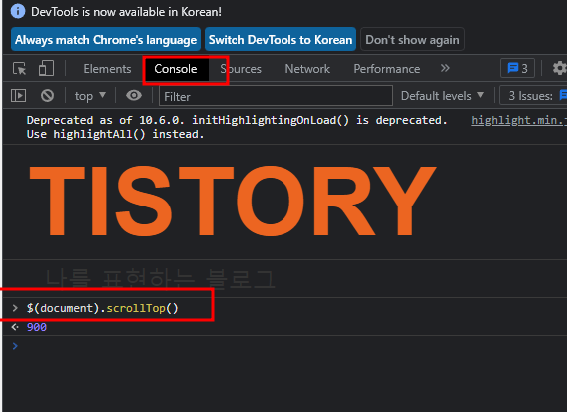Open the Network tab

[x=307, y=69]
